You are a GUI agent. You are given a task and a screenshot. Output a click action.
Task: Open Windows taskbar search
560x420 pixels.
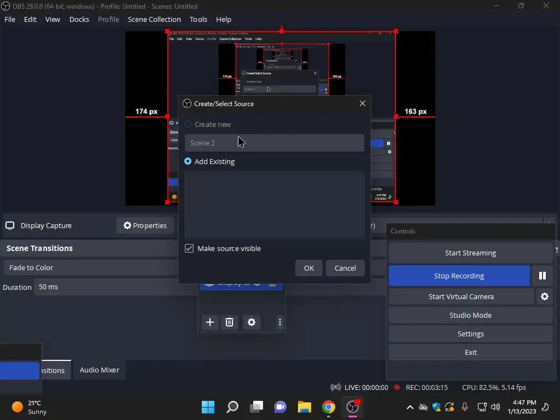click(232, 407)
